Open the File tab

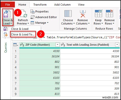(8, 5)
